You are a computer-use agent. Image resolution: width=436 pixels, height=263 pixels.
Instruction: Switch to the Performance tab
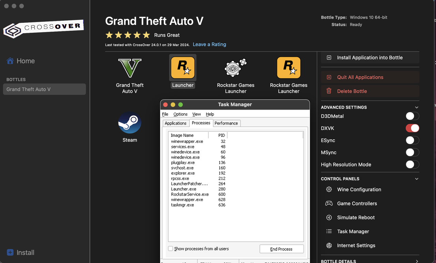226,123
